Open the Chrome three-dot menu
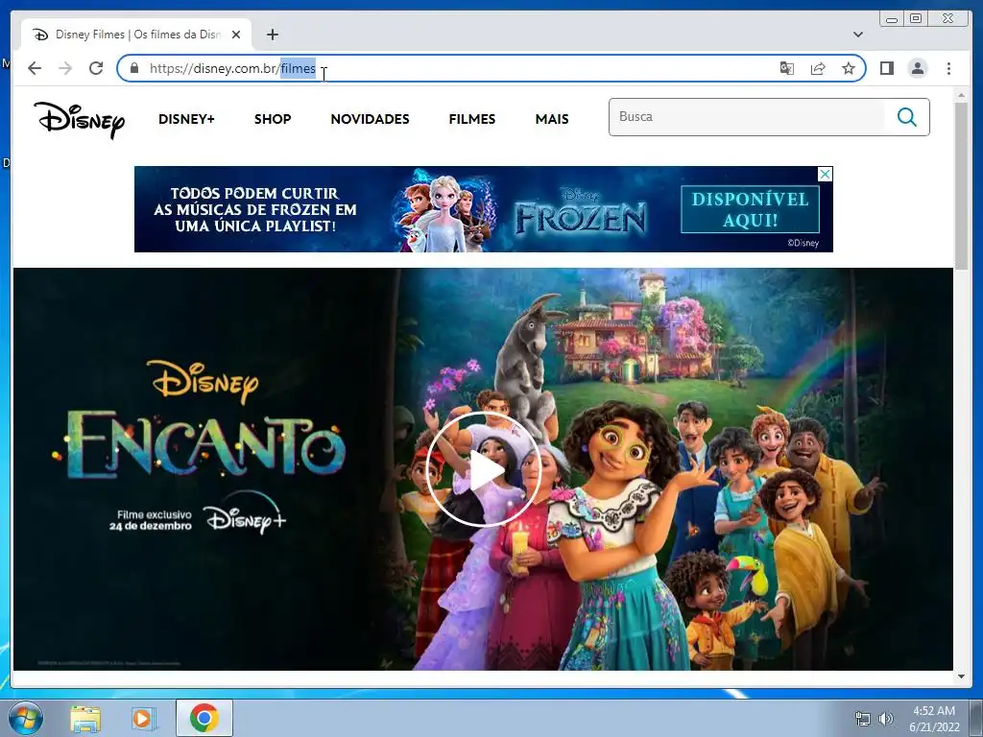This screenshot has width=983, height=737. 948,68
